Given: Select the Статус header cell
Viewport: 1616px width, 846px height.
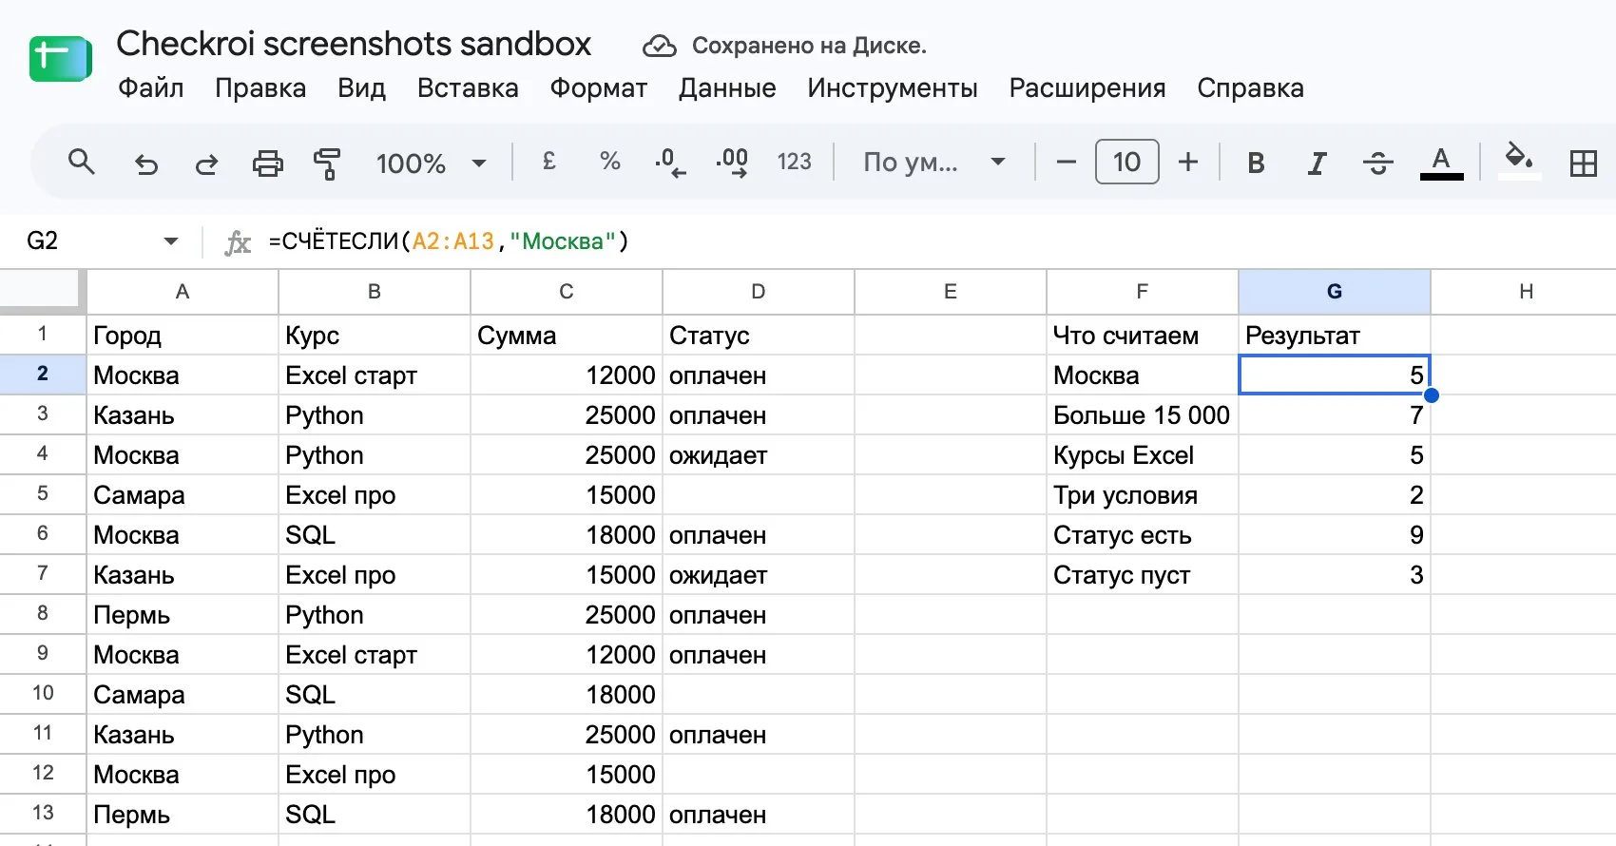Looking at the screenshot, I should point(759,336).
